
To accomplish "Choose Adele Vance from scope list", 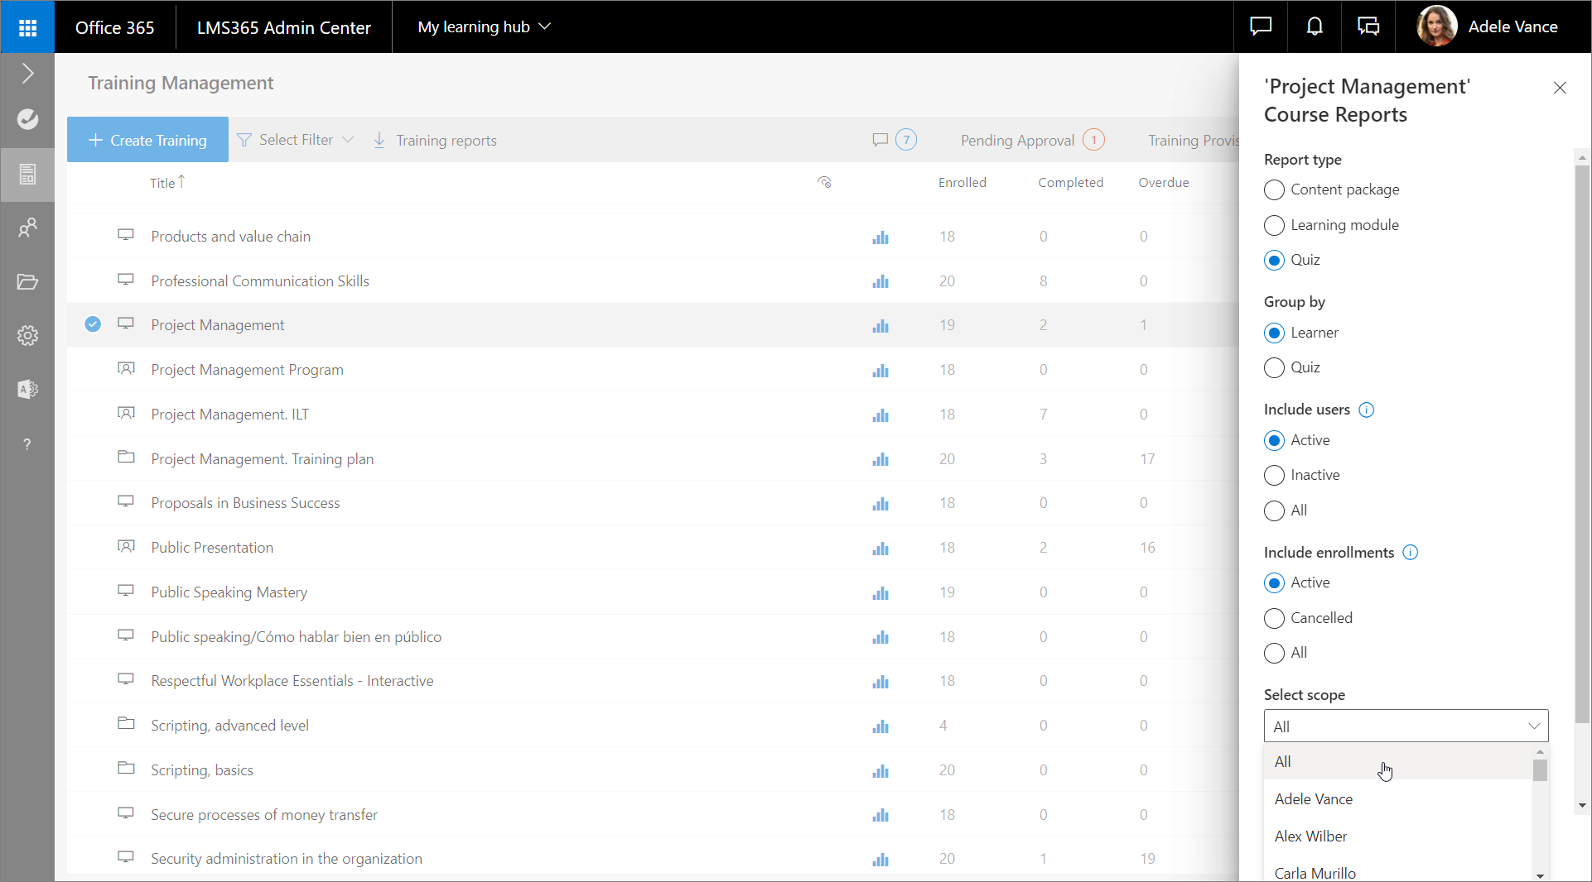I will pyautogui.click(x=1313, y=798).
